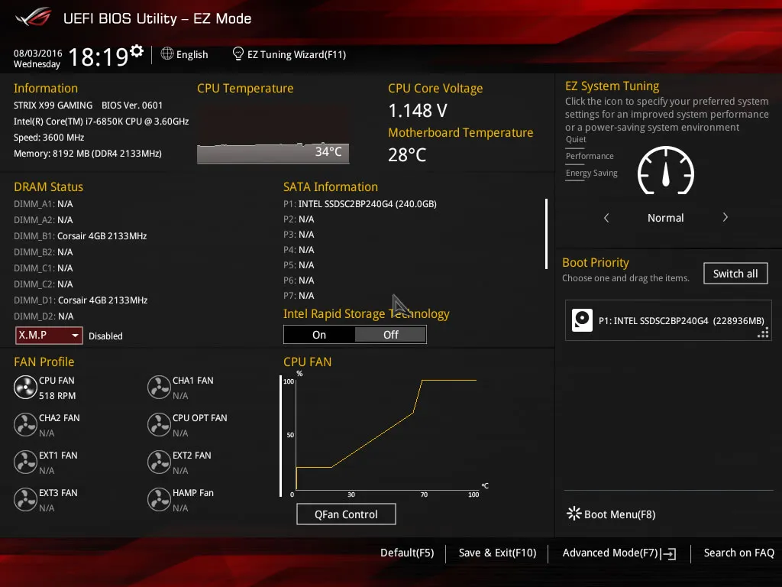Click the Switch all button
Screen dimensions: 782x587
coord(735,274)
